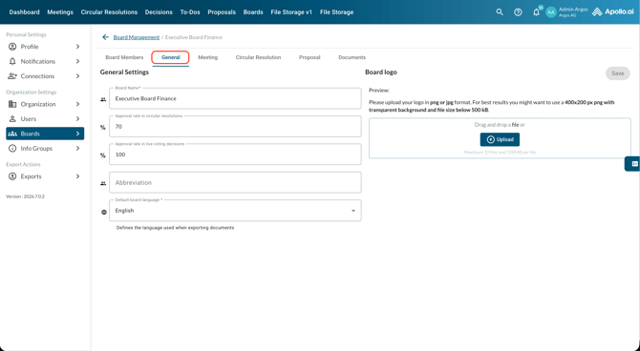This screenshot has width=640, height=351.
Task: Click the Save button
Action: (617, 73)
